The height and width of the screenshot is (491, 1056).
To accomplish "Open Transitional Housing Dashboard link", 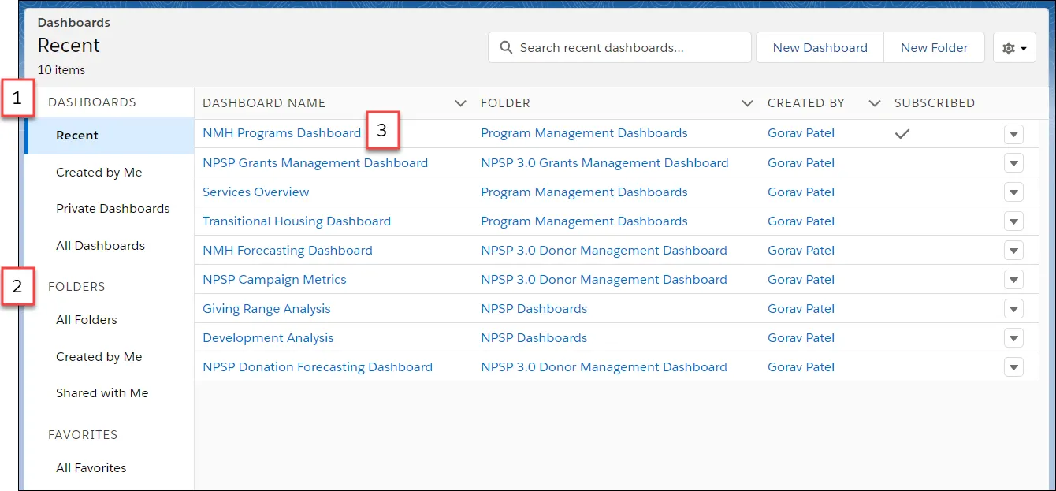I will click(x=296, y=221).
